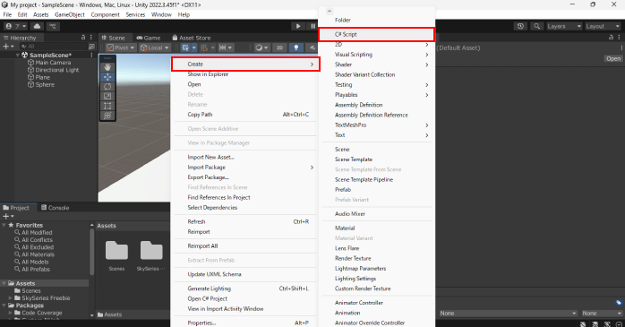Click the global search magnifier icon

click(537, 26)
